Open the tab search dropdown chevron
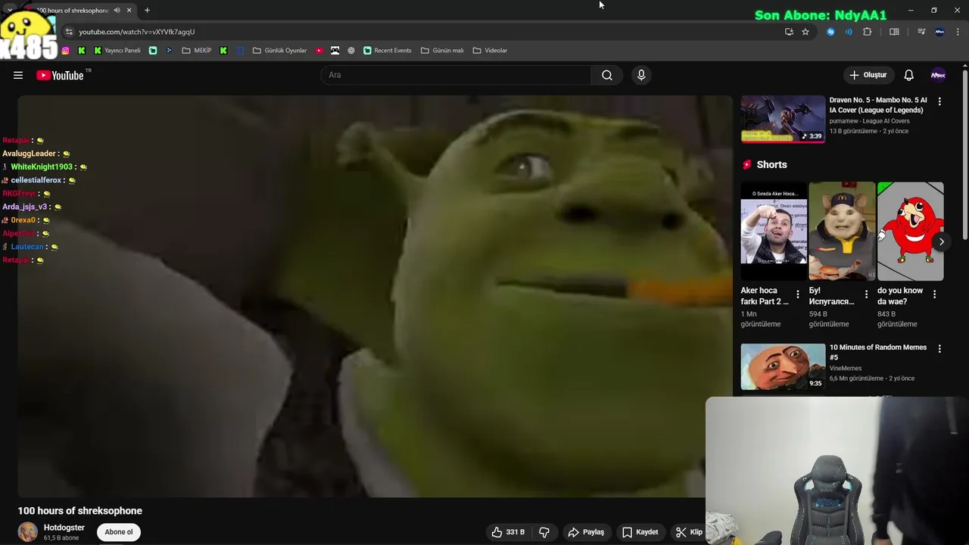Screen dimensions: 969x545 (10, 11)
